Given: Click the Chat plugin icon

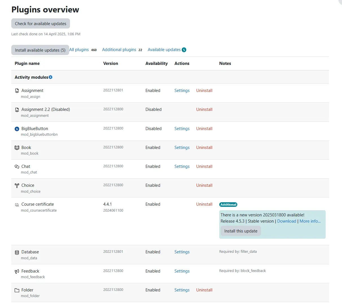Looking at the screenshot, I should coord(17,167).
